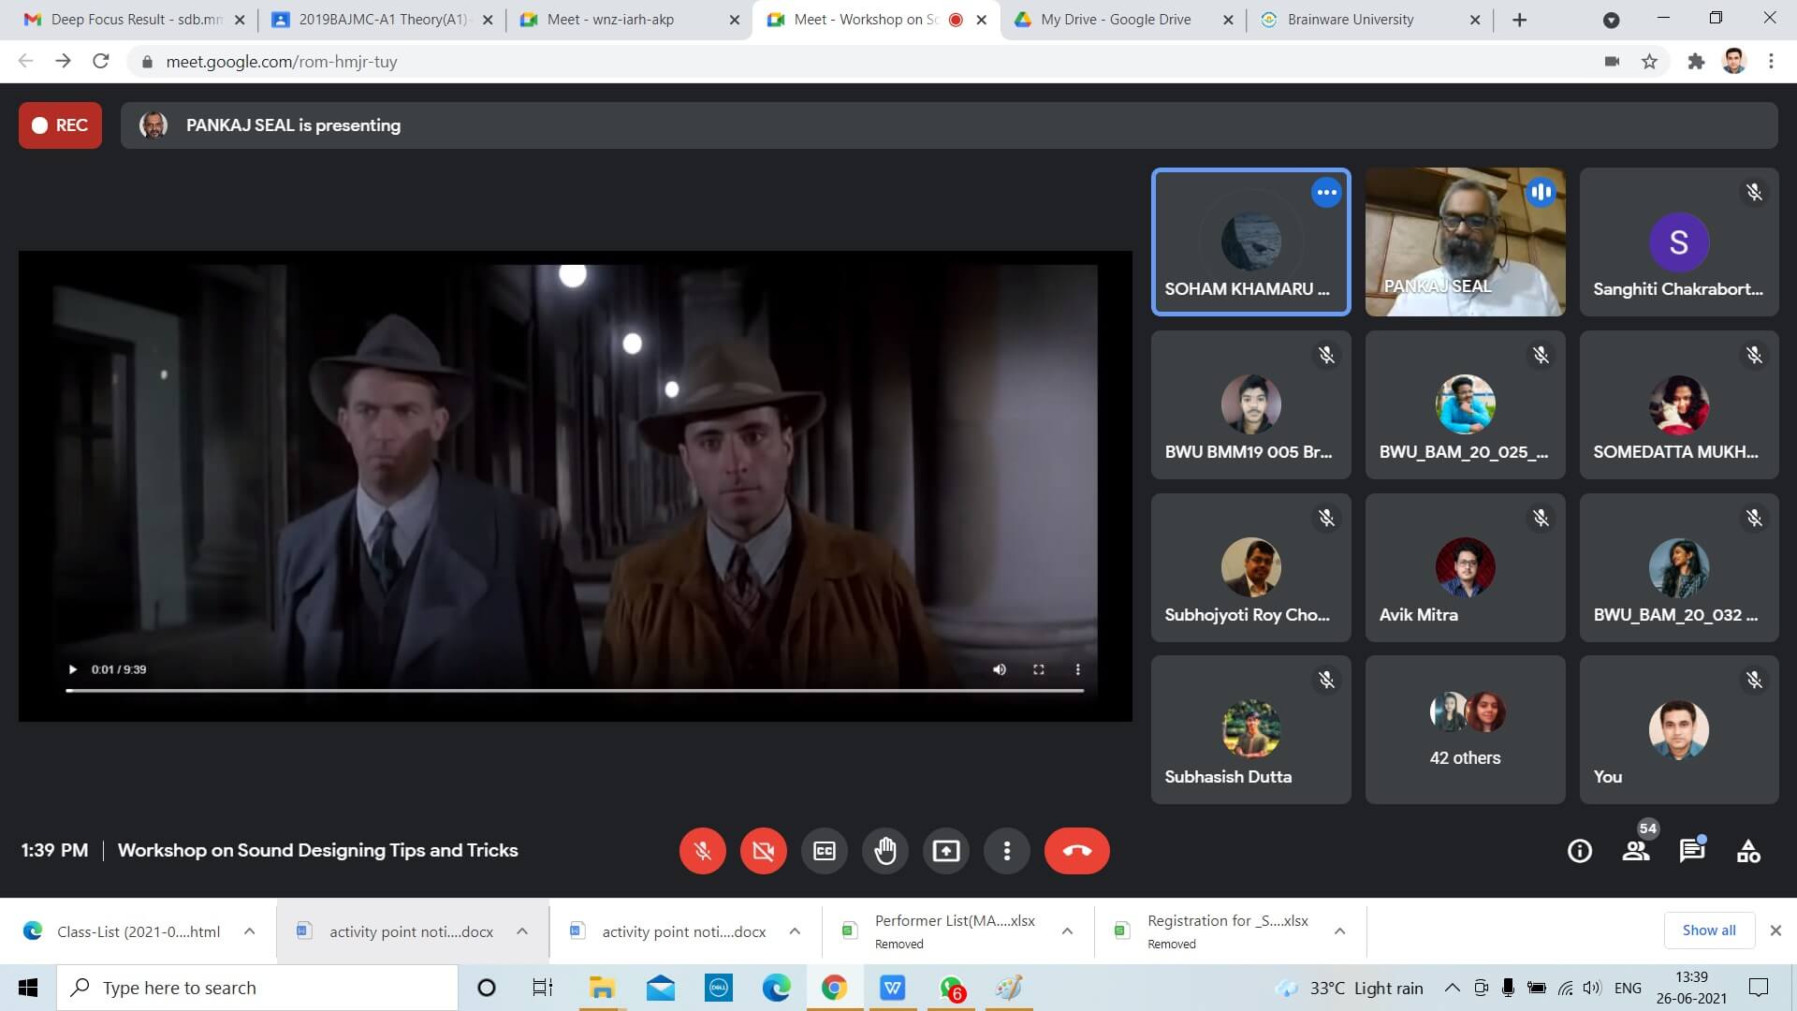Open the Present now screen-share button
Screen dimensions: 1797x1011
(945, 851)
